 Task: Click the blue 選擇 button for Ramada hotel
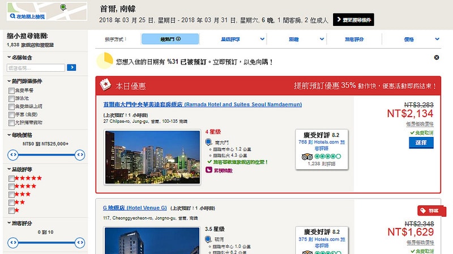(421, 143)
